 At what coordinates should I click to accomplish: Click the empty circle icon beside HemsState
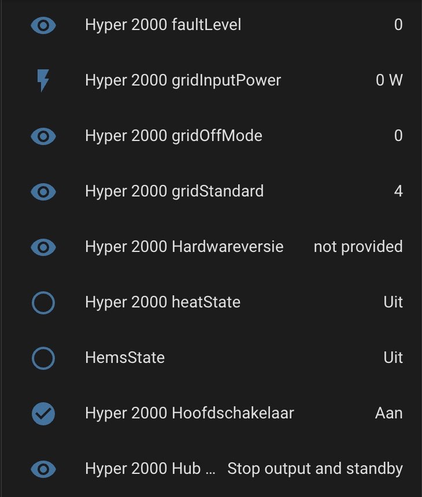(43, 358)
